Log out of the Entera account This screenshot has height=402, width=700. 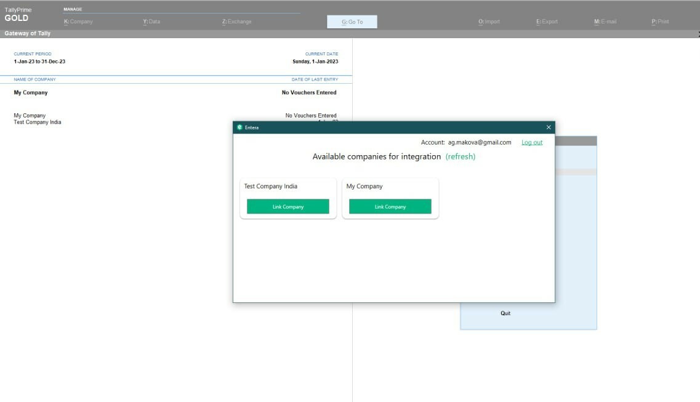tap(532, 142)
